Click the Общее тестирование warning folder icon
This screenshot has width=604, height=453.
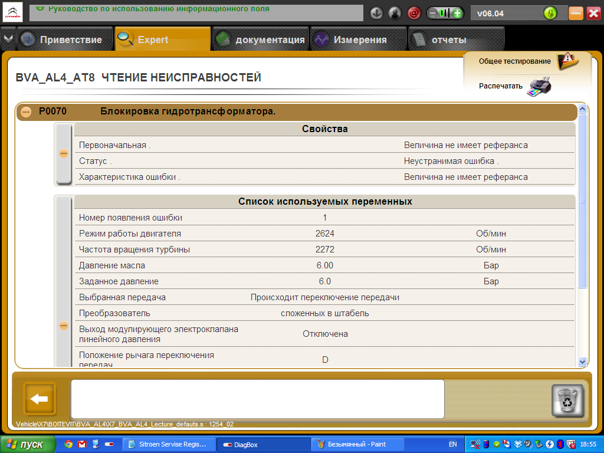point(565,61)
